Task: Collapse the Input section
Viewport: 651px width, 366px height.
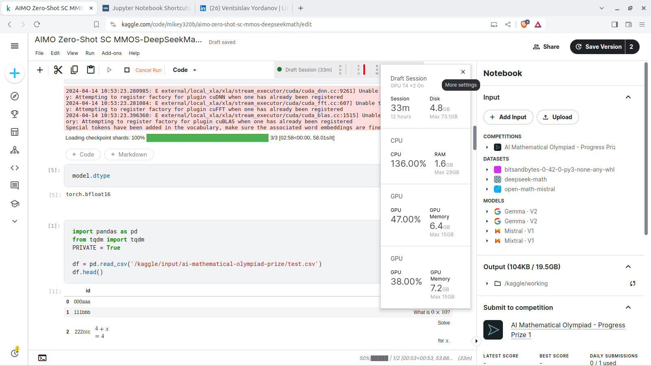Action: point(628,97)
